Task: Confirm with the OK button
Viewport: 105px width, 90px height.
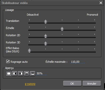Action: (x=72, y=84)
